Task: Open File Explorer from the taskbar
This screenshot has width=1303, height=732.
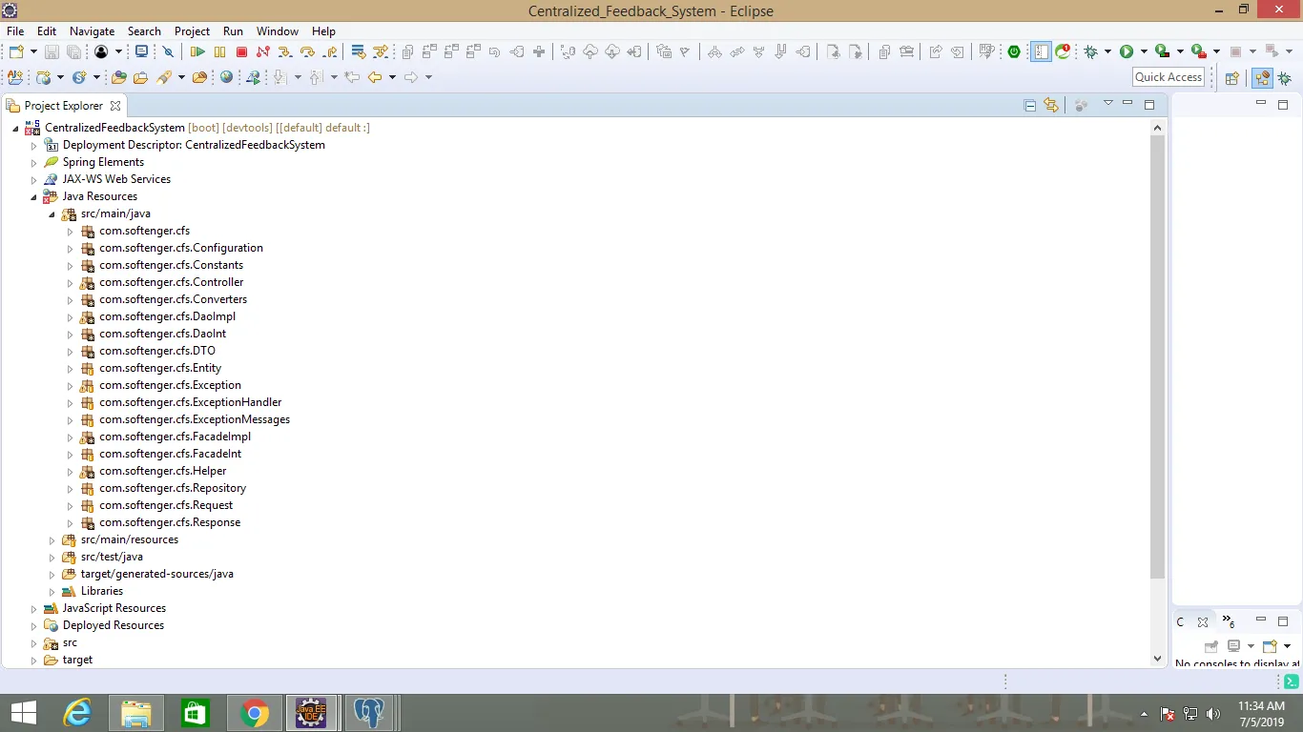Action: click(x=136, y=713)
